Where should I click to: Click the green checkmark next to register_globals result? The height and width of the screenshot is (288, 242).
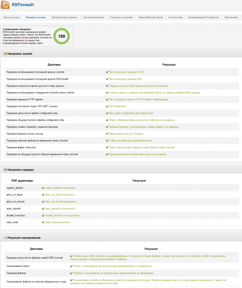click(43, 188)
